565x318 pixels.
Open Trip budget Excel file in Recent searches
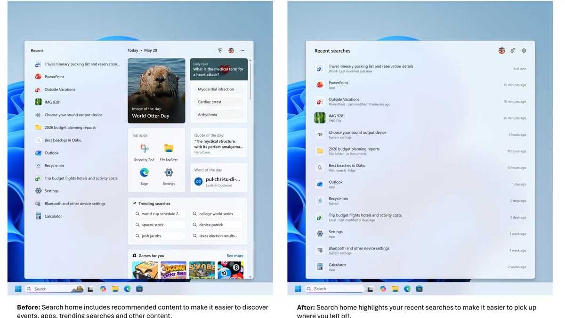pyautogui.click(x=420, y=217)
